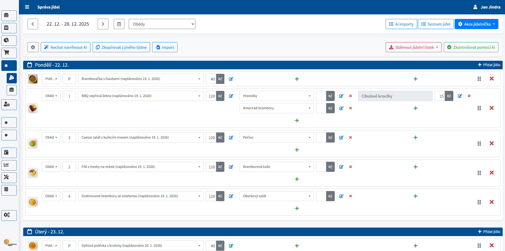Open Akce jídelníčku dropdown menu
Image resolution: width=505 pixels, height=251 pixels.
pos(476,24)
